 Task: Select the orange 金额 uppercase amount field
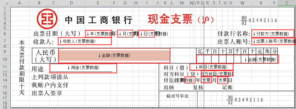click(x=114, y=55)
